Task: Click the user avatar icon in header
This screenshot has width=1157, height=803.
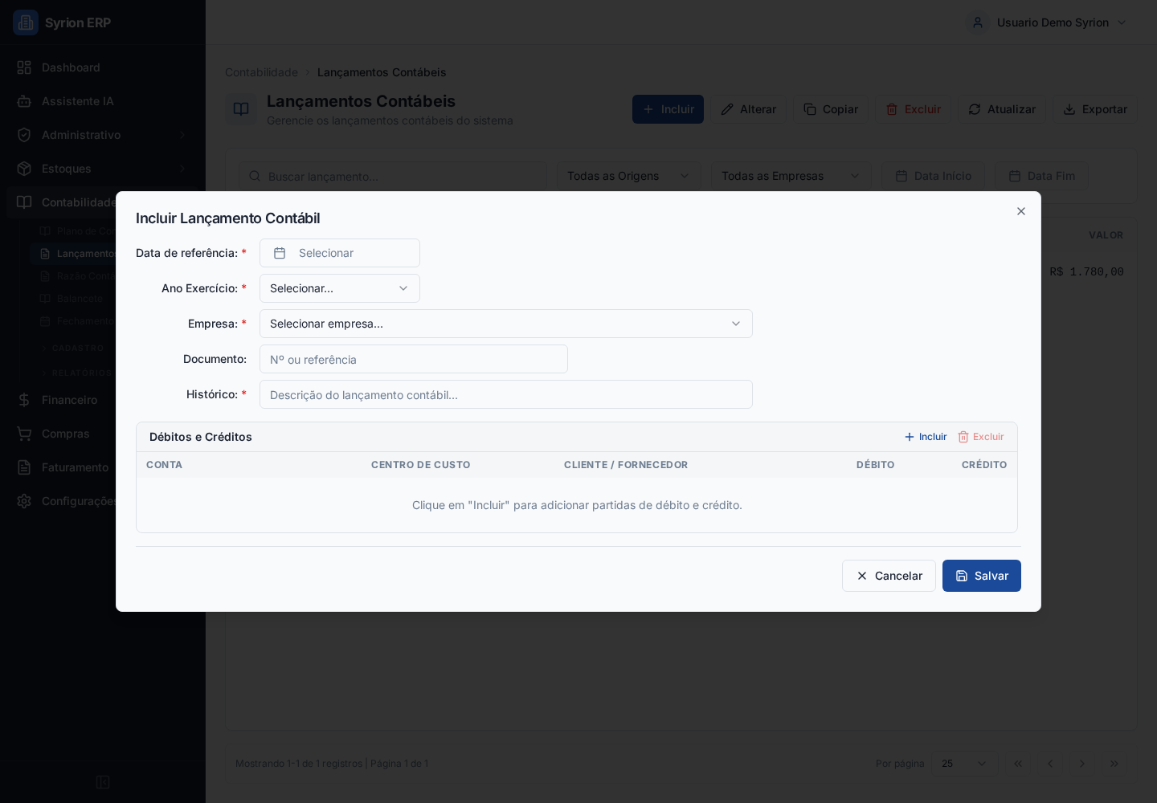Action: click(x=978, y=22)
